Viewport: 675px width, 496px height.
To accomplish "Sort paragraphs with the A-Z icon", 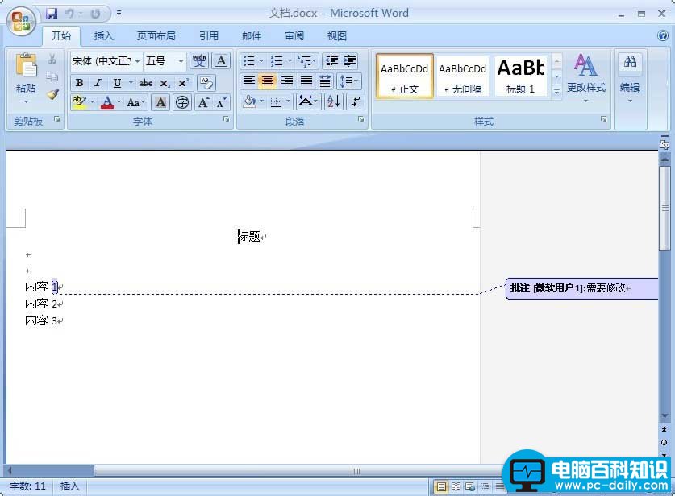I will [334, 101].
